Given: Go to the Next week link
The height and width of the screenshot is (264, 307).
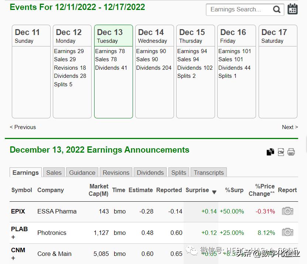Looking at the screenshot, I should coord(290,127).
